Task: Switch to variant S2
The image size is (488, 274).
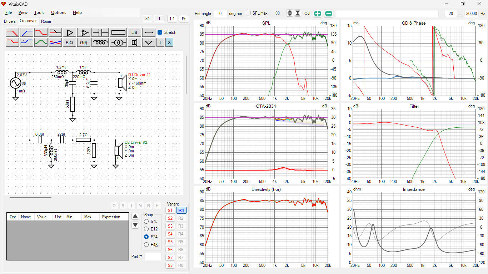Action: click(170, 218)
